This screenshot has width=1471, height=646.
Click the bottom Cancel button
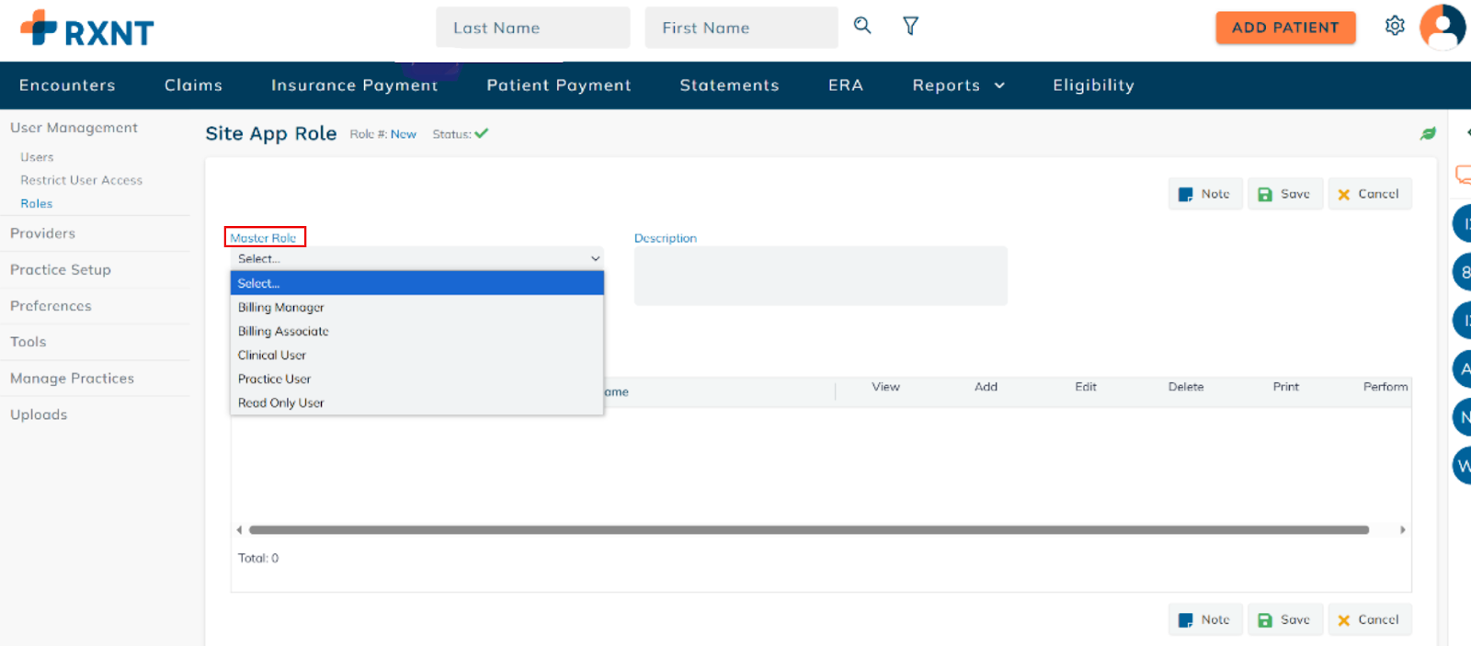tap(1368, 619)
